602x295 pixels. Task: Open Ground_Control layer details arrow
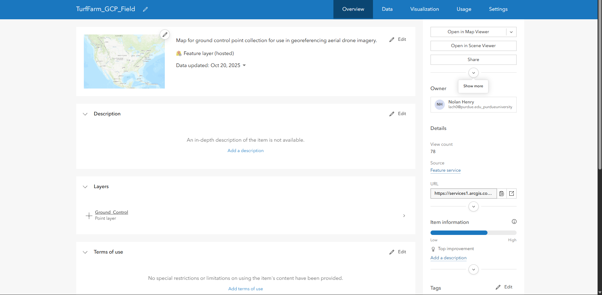404,216
